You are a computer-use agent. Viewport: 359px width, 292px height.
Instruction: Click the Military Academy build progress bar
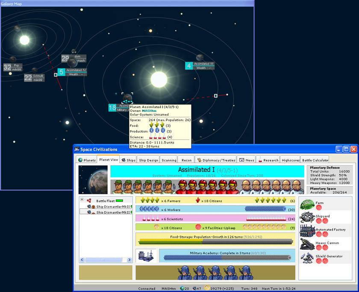click(x=227, y=258)
